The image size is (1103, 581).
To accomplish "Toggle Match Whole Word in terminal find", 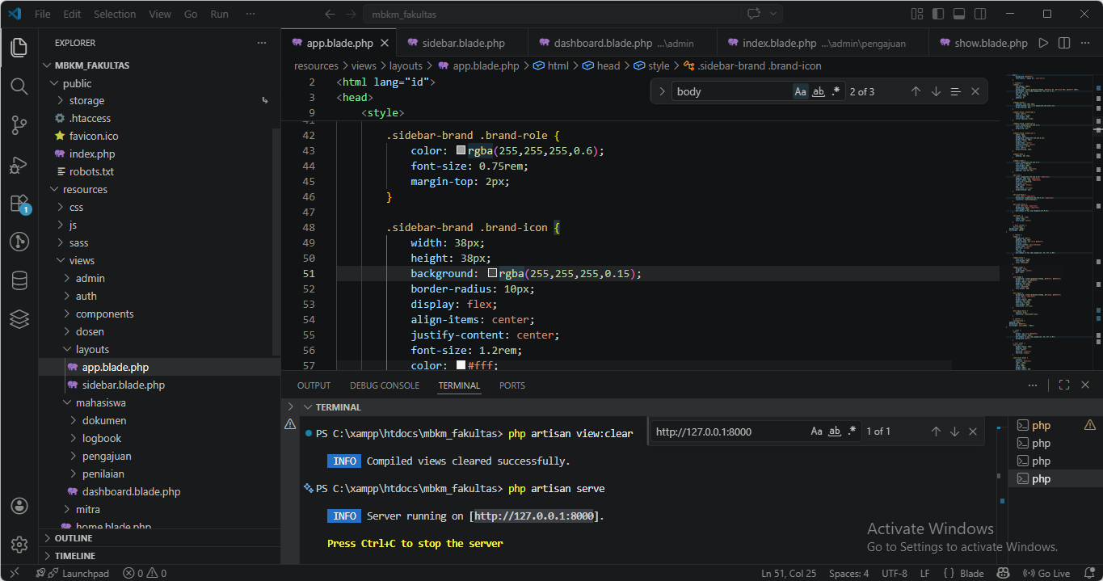I will (835, 432).
